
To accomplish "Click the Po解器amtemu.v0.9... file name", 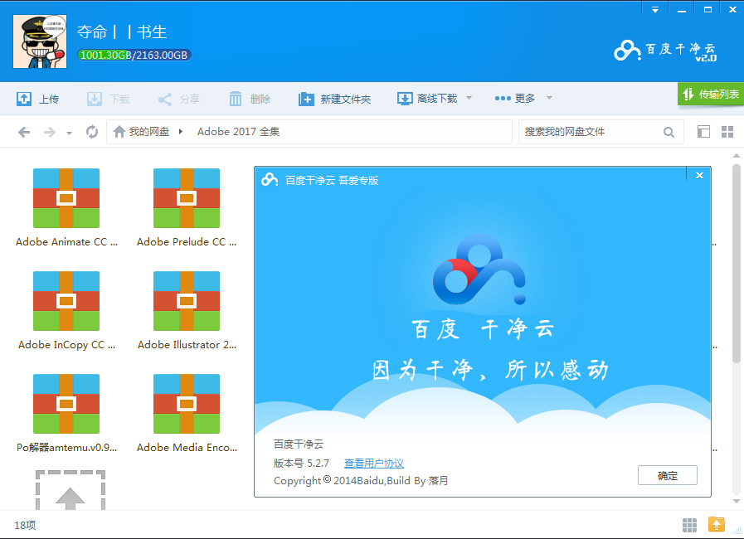I will (66, 448).
